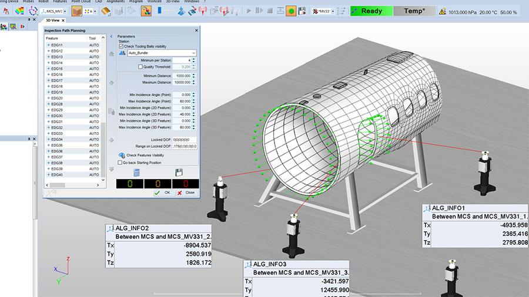Click the floppy disk save icon in dialog
The height and width of the screenshot is (297, 529).
click(x=180, y=172)
